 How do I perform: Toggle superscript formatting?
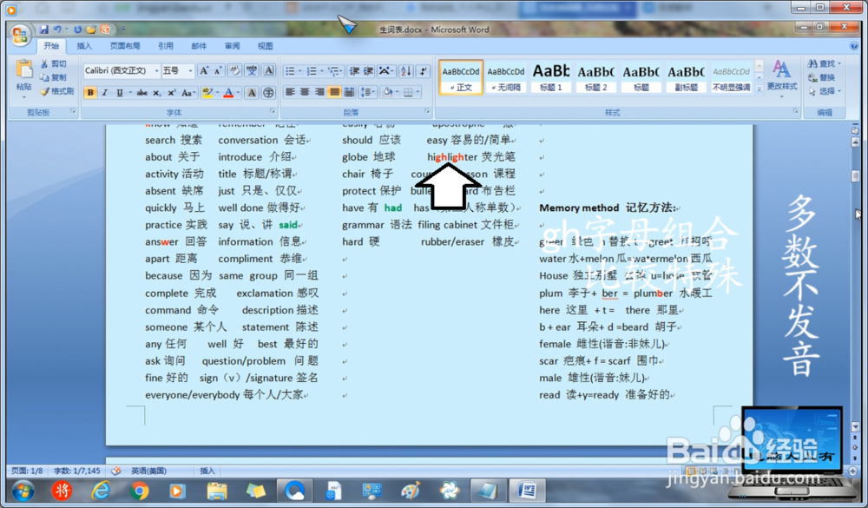point(172,93)
